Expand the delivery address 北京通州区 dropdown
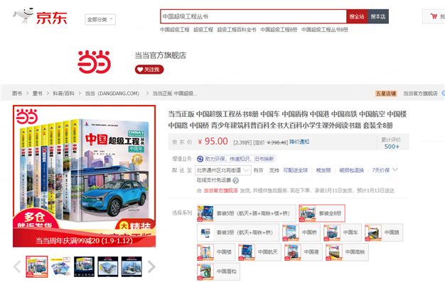Viewport: 445px width, 282px height. tap(222, 170)
